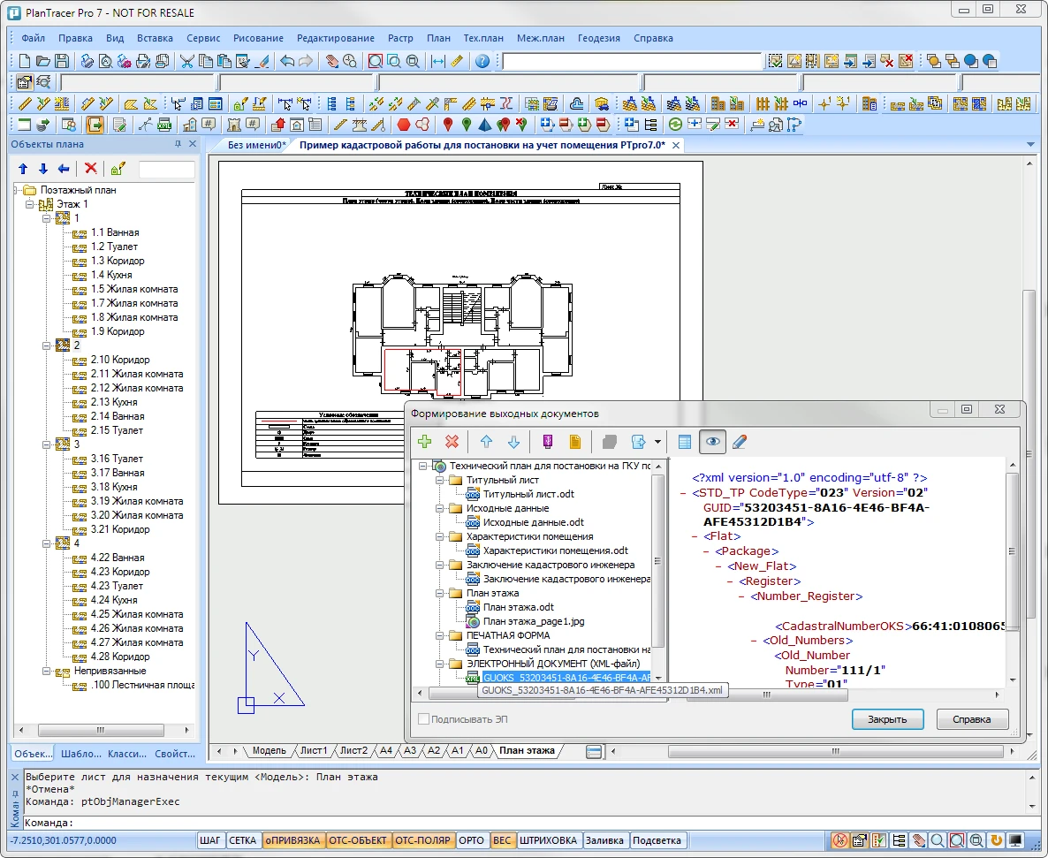Click the Закрыть button

pyautogui.click(x=887, y=719)
